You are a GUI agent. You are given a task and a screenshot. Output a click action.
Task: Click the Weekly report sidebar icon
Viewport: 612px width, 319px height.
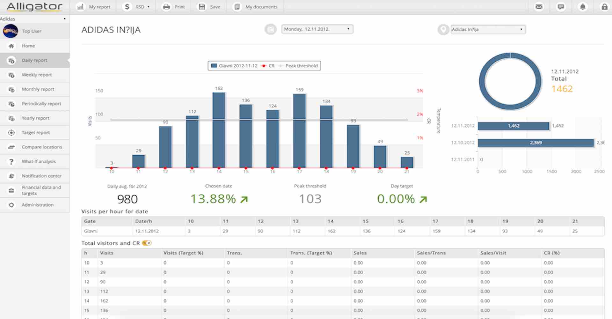pyautogui.click(x=11, y=75)
